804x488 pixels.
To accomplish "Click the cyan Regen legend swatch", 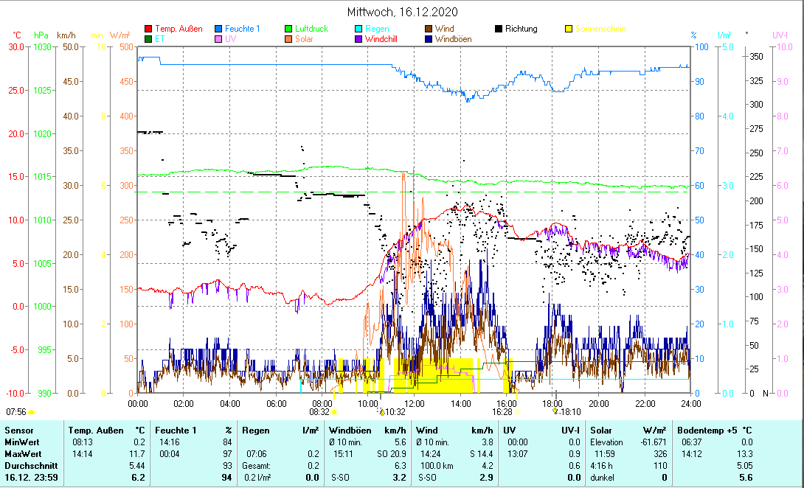I will 358,29.
